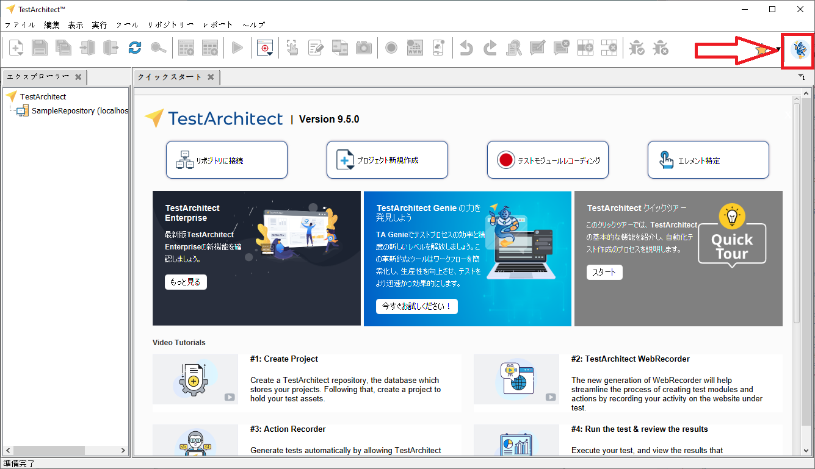
Task: Open the ヘルプ menu
Action: [x=254, y=25]
